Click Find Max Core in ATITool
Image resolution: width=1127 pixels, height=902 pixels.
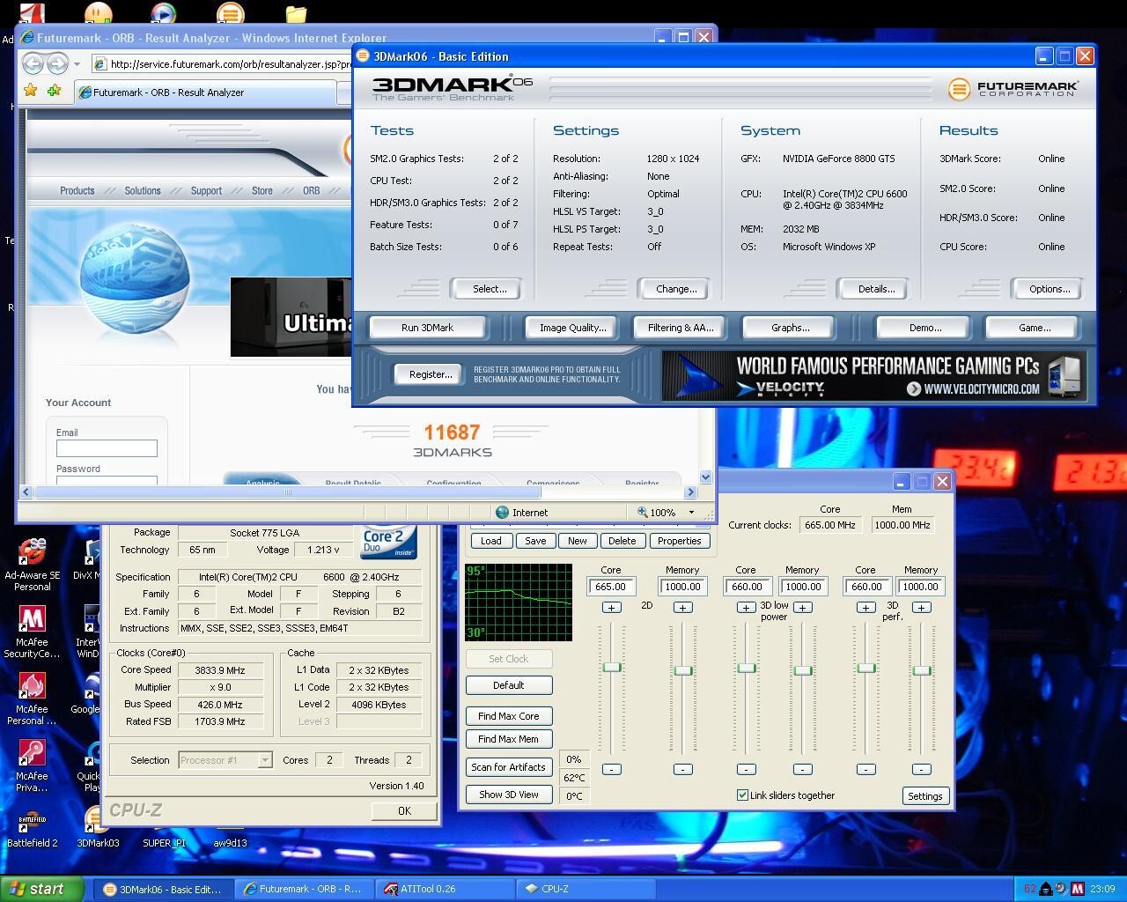(509, 716)
